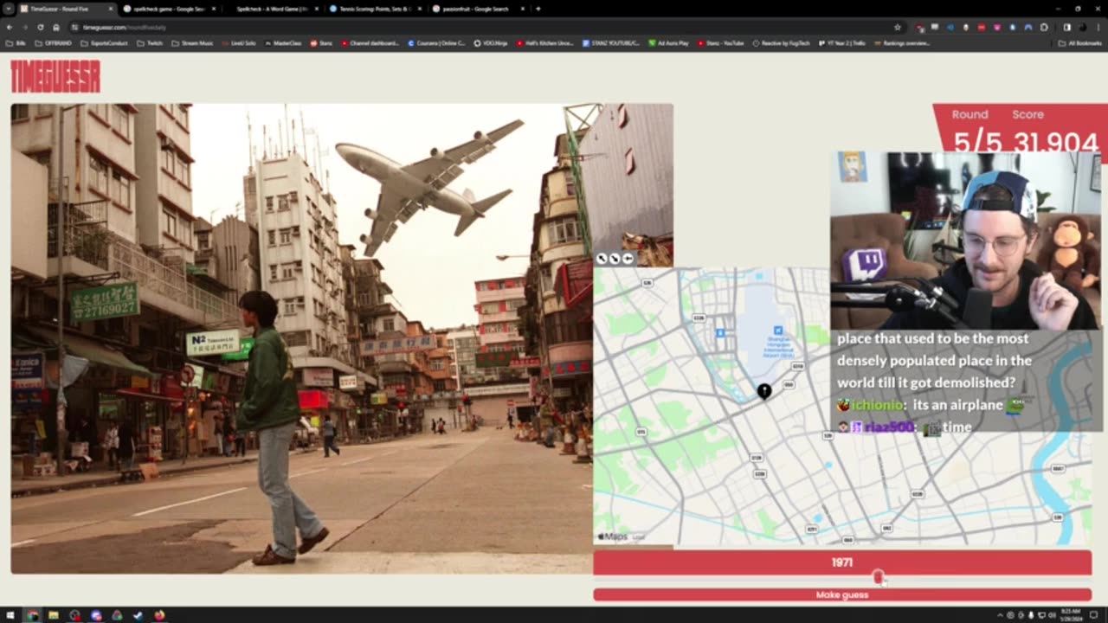Click the rightmost map size control icon
The width and height of the screenshot is (1108, 623).
point(628,259)
